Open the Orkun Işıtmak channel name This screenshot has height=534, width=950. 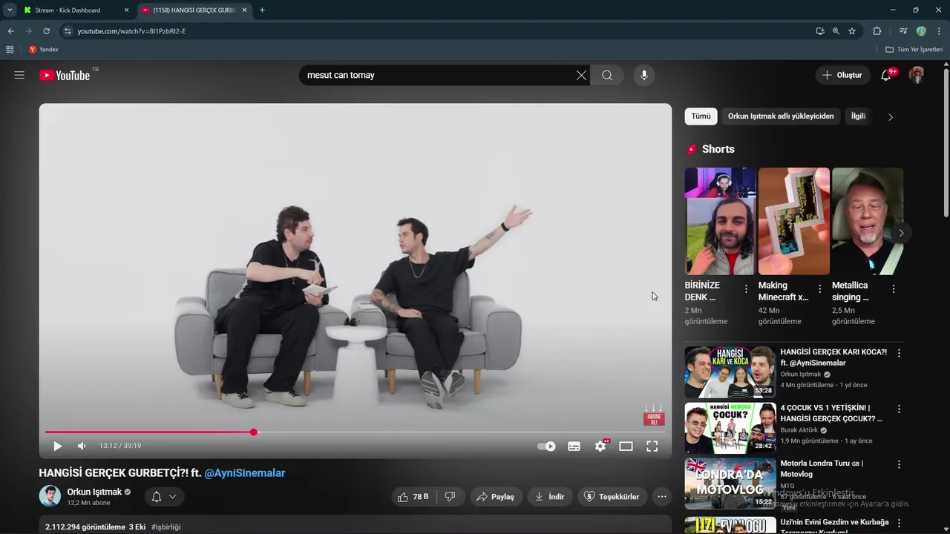tap(94, 492)
